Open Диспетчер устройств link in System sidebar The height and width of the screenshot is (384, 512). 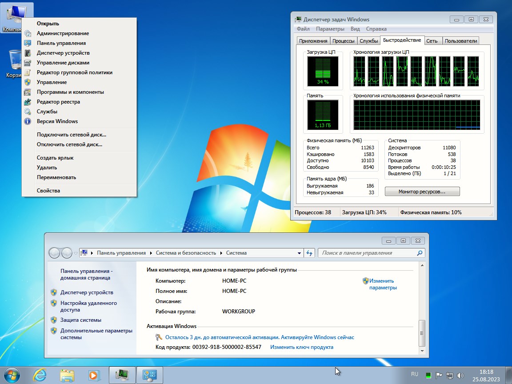coord(87,292)
